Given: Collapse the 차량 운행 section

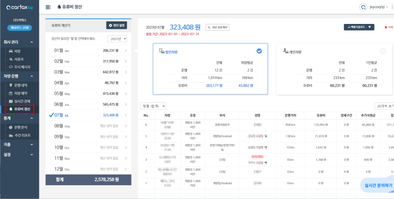Looking at the screenshot, I should (x=32, y=76).
